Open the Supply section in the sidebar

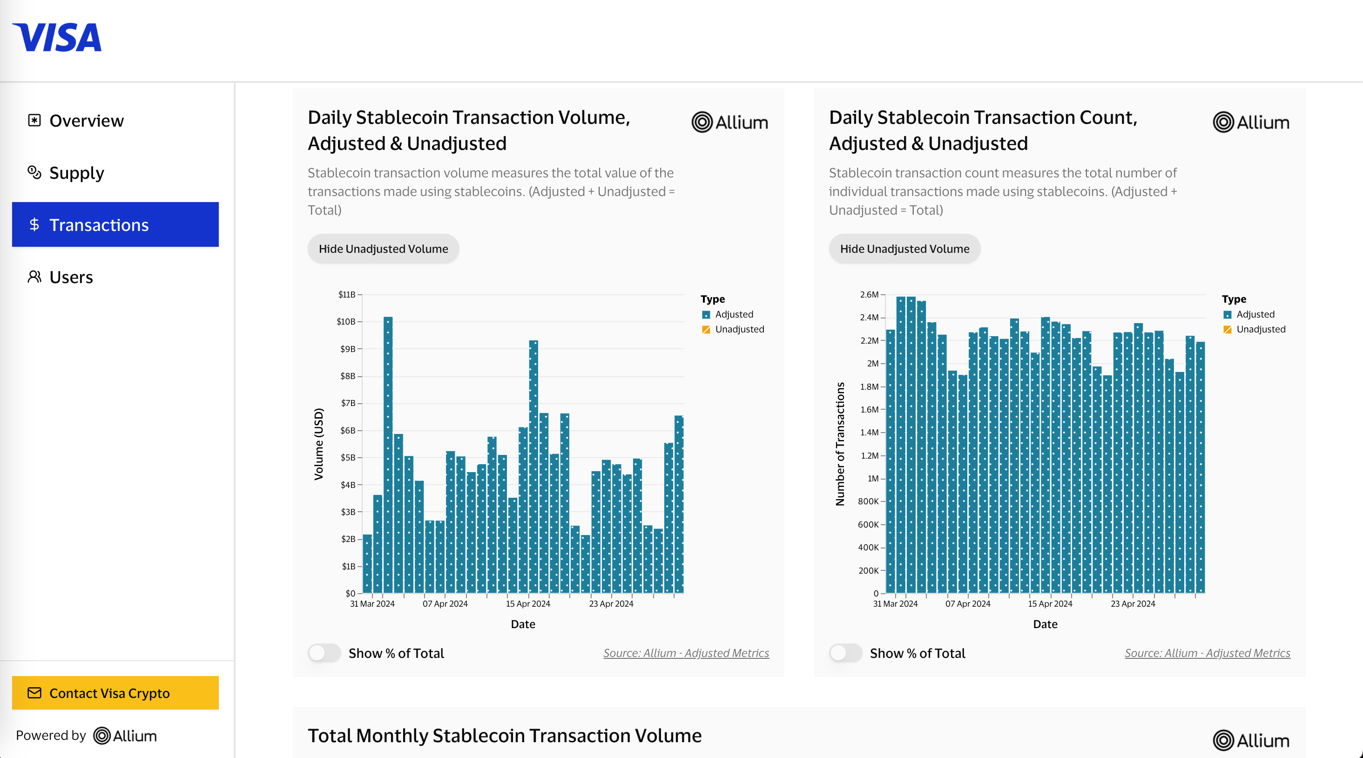tap(76, 173)
